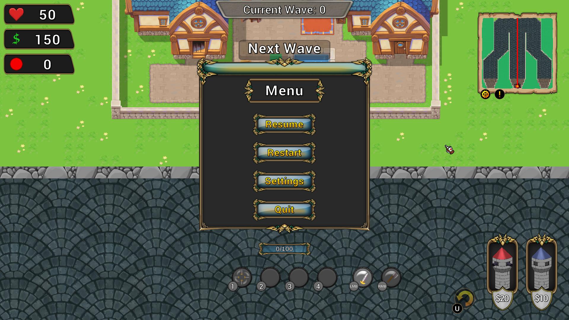Click Quit to exit the game
569x320 pixels.
click(284, 209)
